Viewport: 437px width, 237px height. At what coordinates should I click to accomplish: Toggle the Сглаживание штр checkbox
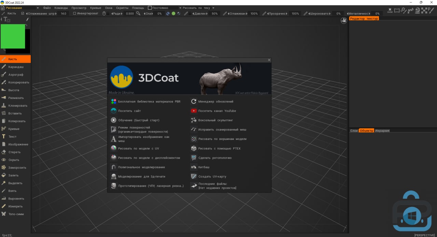pyautogui.click(x=23, y=14)
